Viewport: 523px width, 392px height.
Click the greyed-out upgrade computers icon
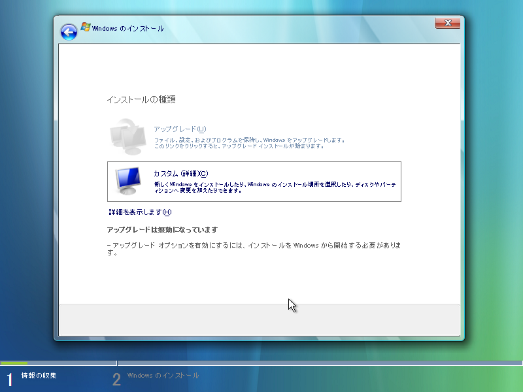(128, 137)
